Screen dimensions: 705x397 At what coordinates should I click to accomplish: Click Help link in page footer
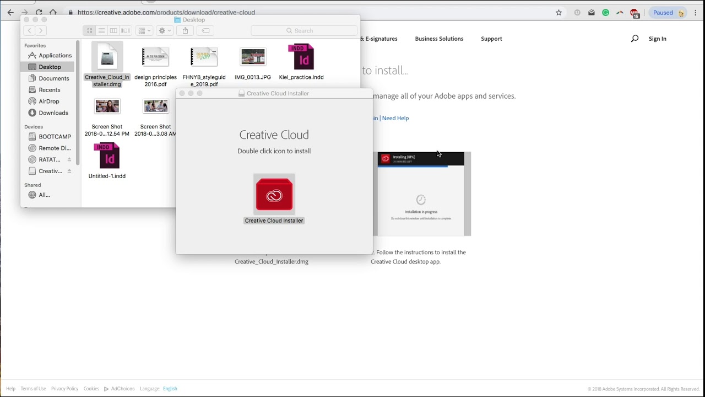[10, 389]
